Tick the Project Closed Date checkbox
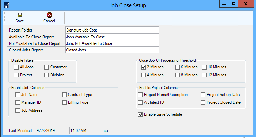 pos(203,102)
